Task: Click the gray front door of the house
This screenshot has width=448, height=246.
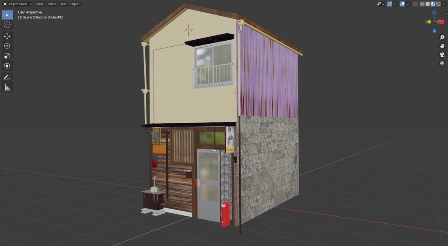Action: (x=208, y=185)
